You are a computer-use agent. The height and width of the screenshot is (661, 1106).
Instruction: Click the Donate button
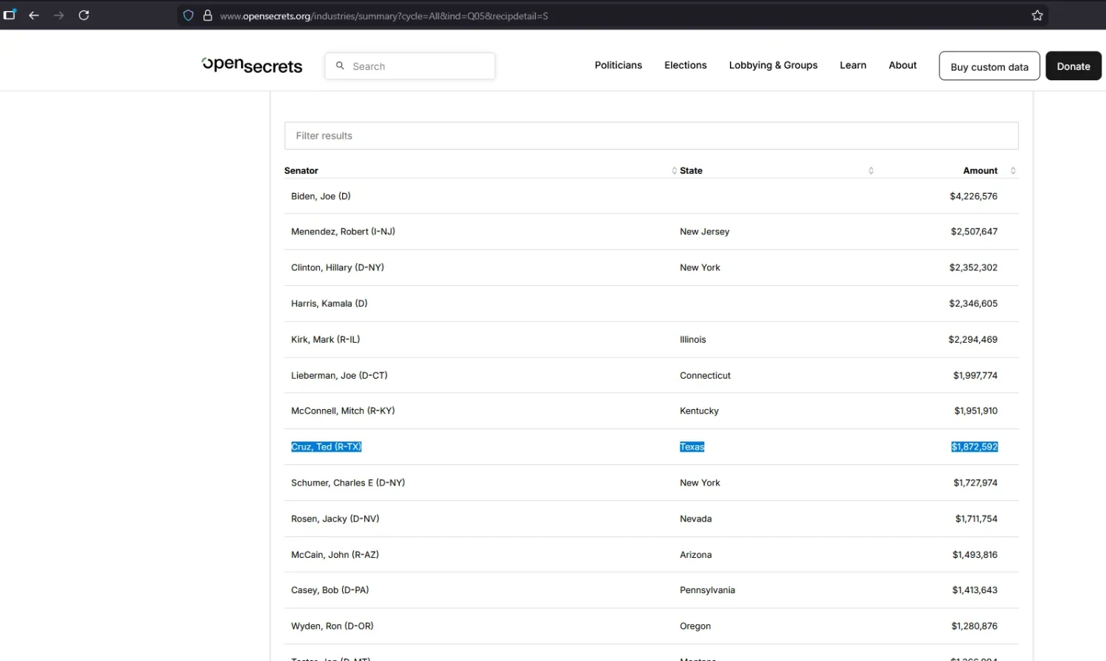pos(1074,66)
